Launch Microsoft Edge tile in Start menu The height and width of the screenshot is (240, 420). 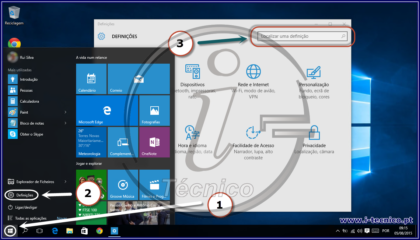(x=107, y=110)
